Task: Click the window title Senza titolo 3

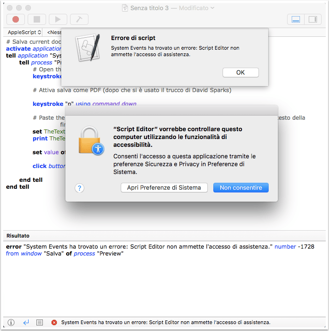Action: click(149, 8)
